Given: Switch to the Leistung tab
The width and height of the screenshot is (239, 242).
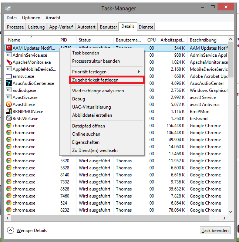Looking at the screenshot, I should pos(36,27).
